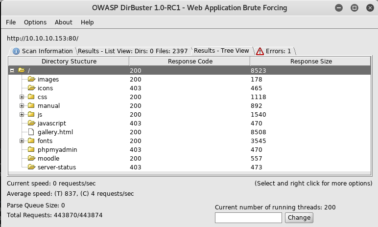Click the blue info icon on Scan Information tab
This screenshot has height=227, width=378.
[x=16, y=51]
